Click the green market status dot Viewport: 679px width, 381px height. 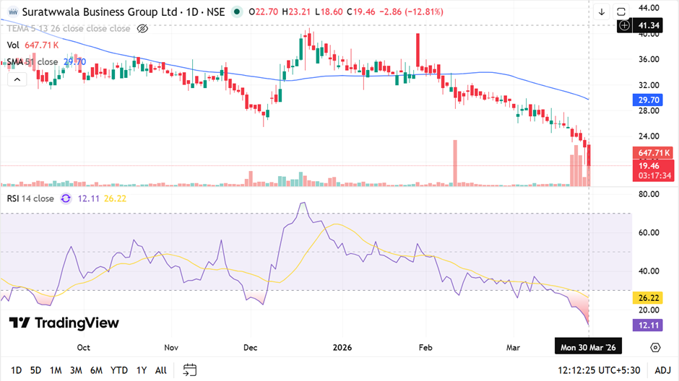pos(237,12)
